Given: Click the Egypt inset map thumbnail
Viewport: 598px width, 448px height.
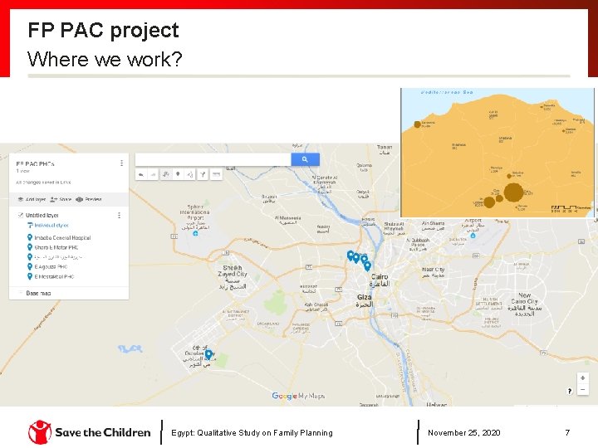Looking at the screenshot, I should [498, 153].
